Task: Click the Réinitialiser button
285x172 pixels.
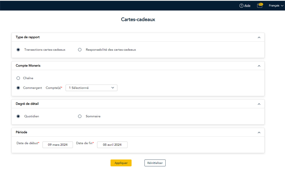Action: coord(155,163)
